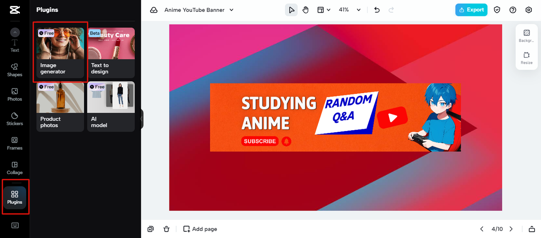This screenshot has height=238, width=541.
Task: Open the Frames panel
Action: click(x=15, y=143)
